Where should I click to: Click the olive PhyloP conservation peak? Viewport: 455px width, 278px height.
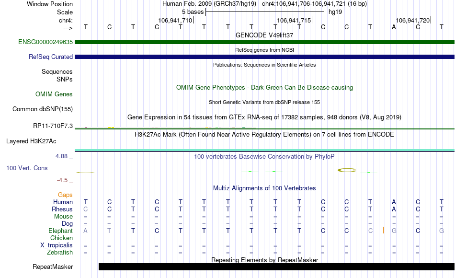(347, 170)
